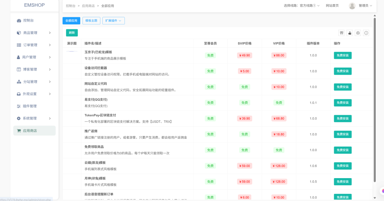Click the scrollbar down arrow
Viewport: 384px width, 201px height.
coord(375,198)
